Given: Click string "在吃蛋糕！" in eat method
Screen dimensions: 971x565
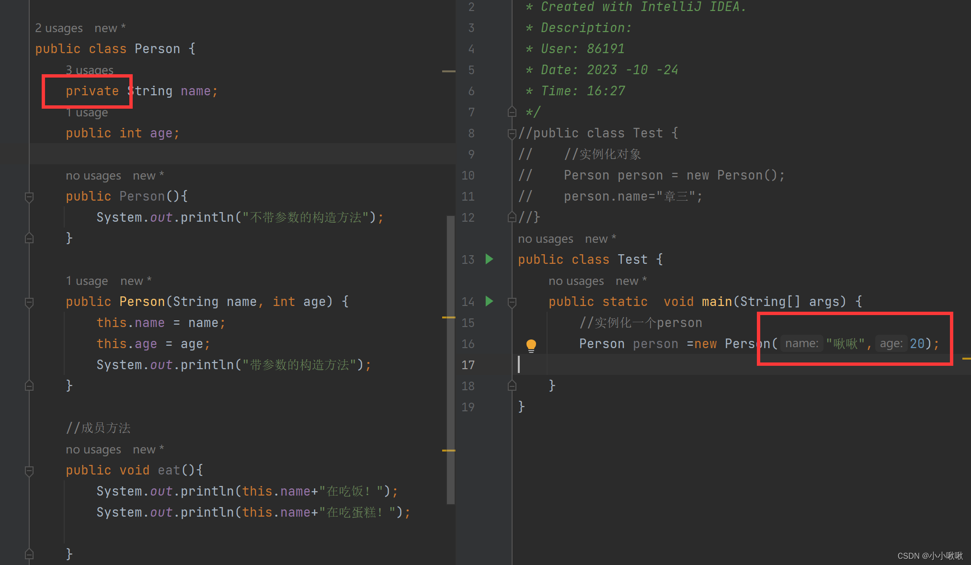Looking at the screenshot, I should pyautogui.click(x=357, y=512).
